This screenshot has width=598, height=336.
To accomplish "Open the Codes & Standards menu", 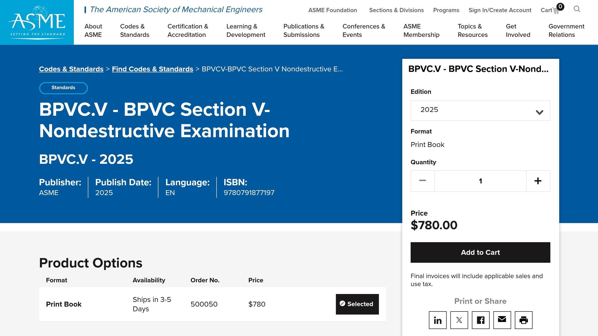I will 135,31.
